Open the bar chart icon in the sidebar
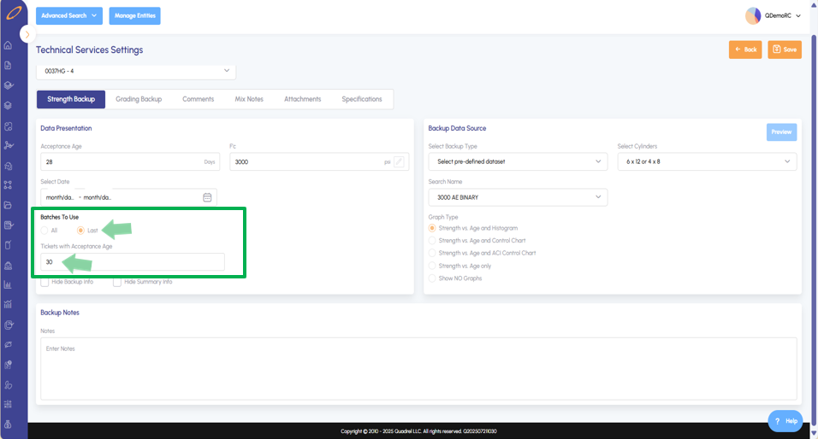 coord(8,285)
